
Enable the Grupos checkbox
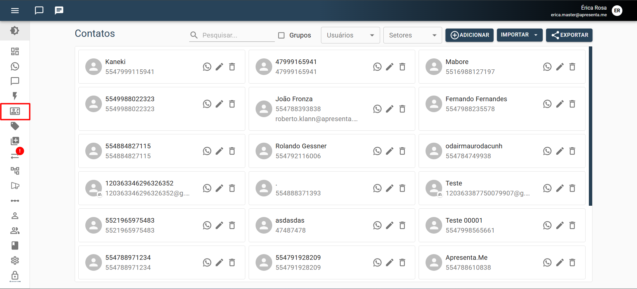coord(281,35)
